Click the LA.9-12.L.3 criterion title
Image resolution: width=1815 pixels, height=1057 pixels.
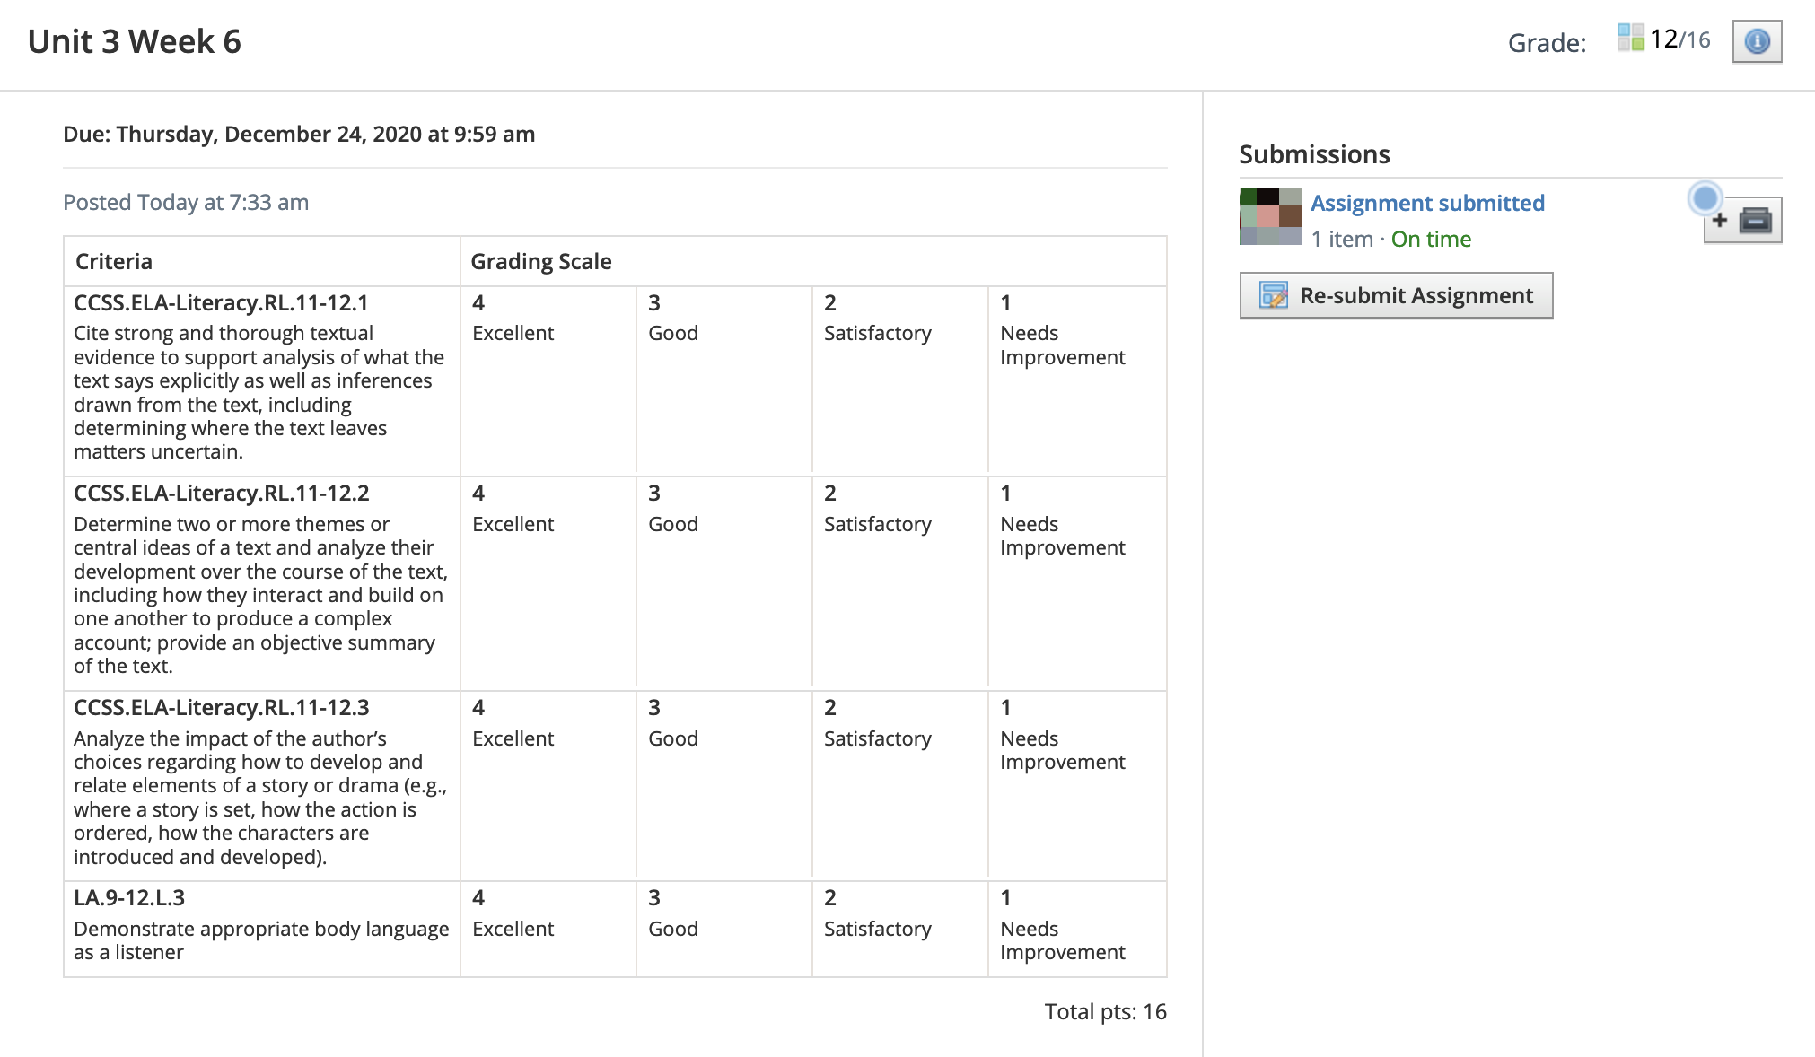point(129,898)
